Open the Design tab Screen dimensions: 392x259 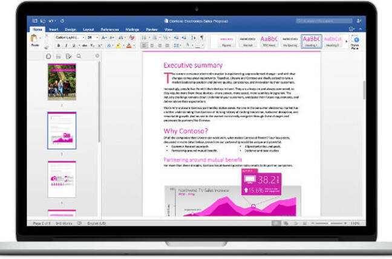pyautogui.click(x=70, y=30)
